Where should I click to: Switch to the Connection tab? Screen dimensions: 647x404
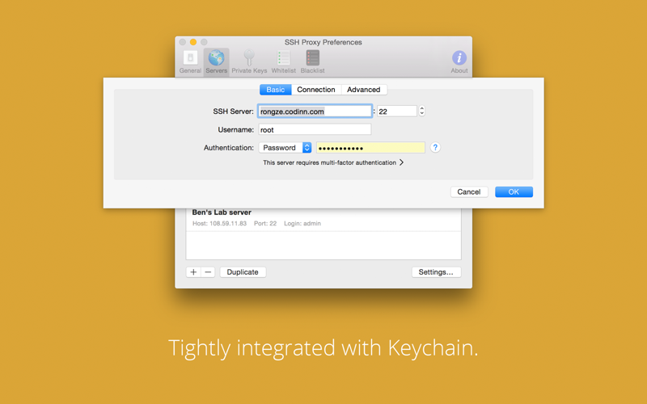(316, 90)
